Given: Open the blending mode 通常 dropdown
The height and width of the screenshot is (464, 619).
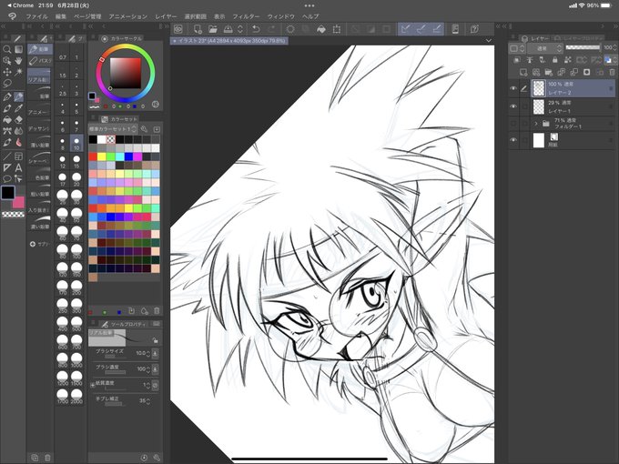Looking at the screenshot, I should 546,48.
